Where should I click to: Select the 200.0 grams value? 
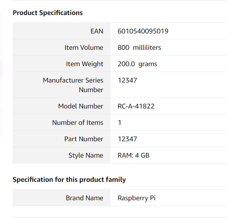137,64
